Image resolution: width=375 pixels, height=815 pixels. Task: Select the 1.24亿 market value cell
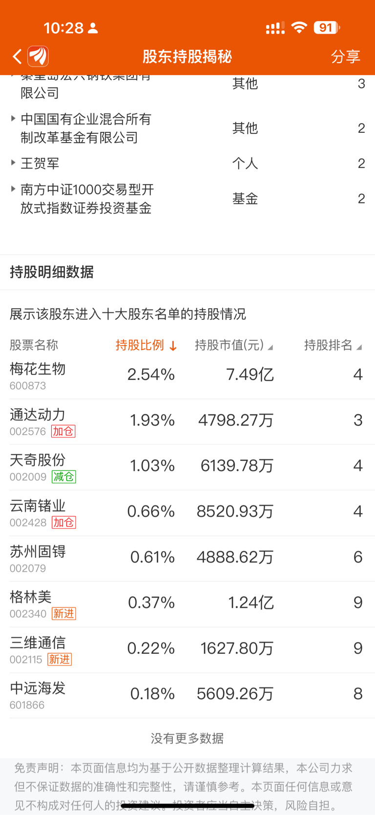[x=251, y=603]
